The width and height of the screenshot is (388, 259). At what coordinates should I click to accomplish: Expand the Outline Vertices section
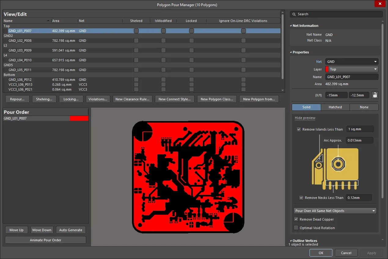291,241
